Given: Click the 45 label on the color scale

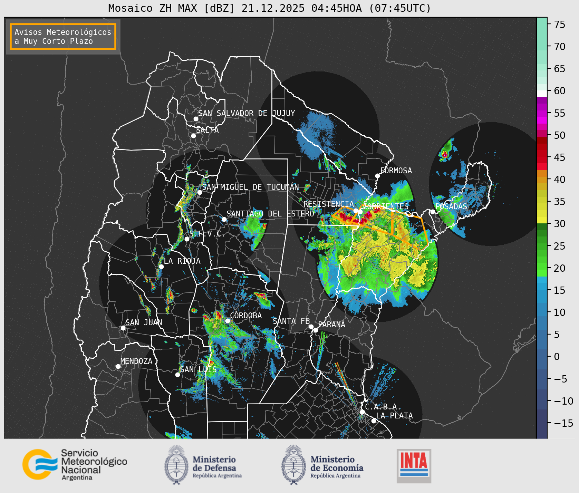Looking at the screenshot, I should click(x=560, y=157).
